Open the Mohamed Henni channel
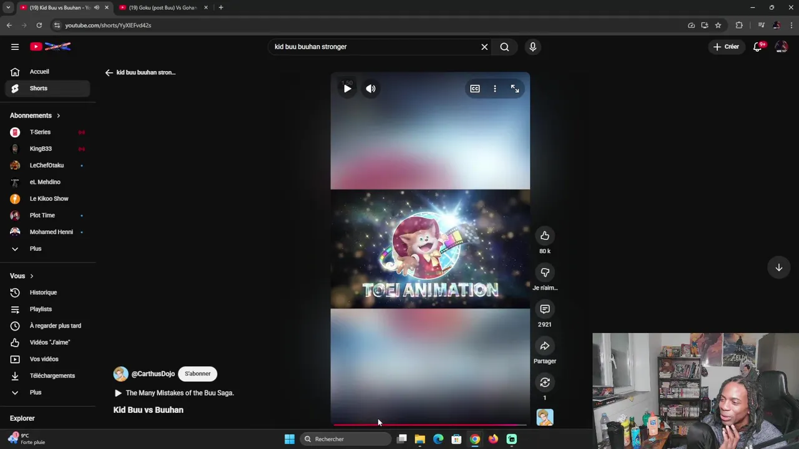Viewport: 799px width, 449px height. [x=47, y=232]
